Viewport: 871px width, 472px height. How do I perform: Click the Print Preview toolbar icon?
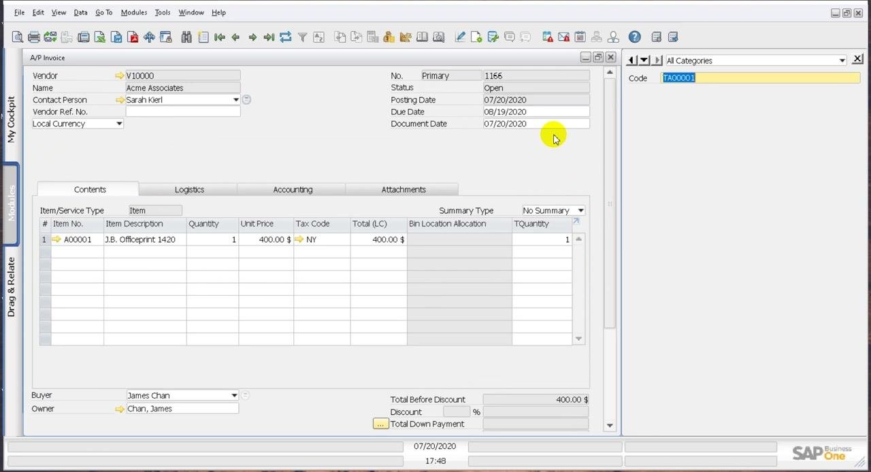click(17, 37)
